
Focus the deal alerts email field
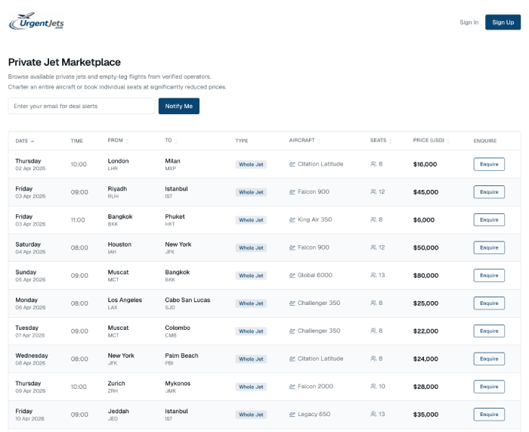[x=82, y=106]
